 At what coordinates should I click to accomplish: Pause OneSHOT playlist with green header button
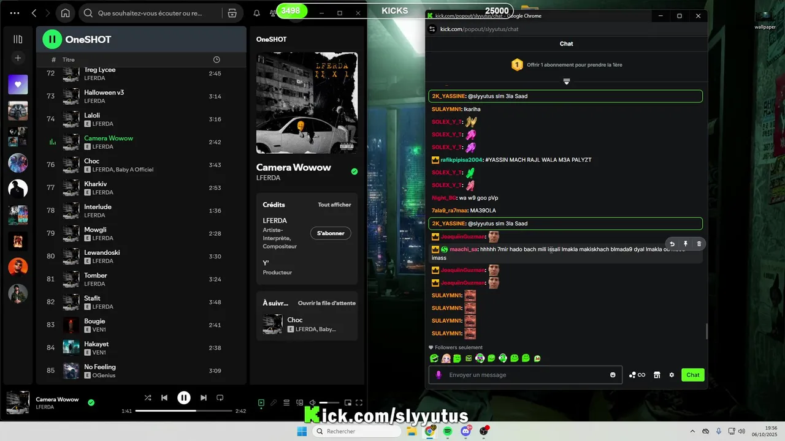[52, 39]
